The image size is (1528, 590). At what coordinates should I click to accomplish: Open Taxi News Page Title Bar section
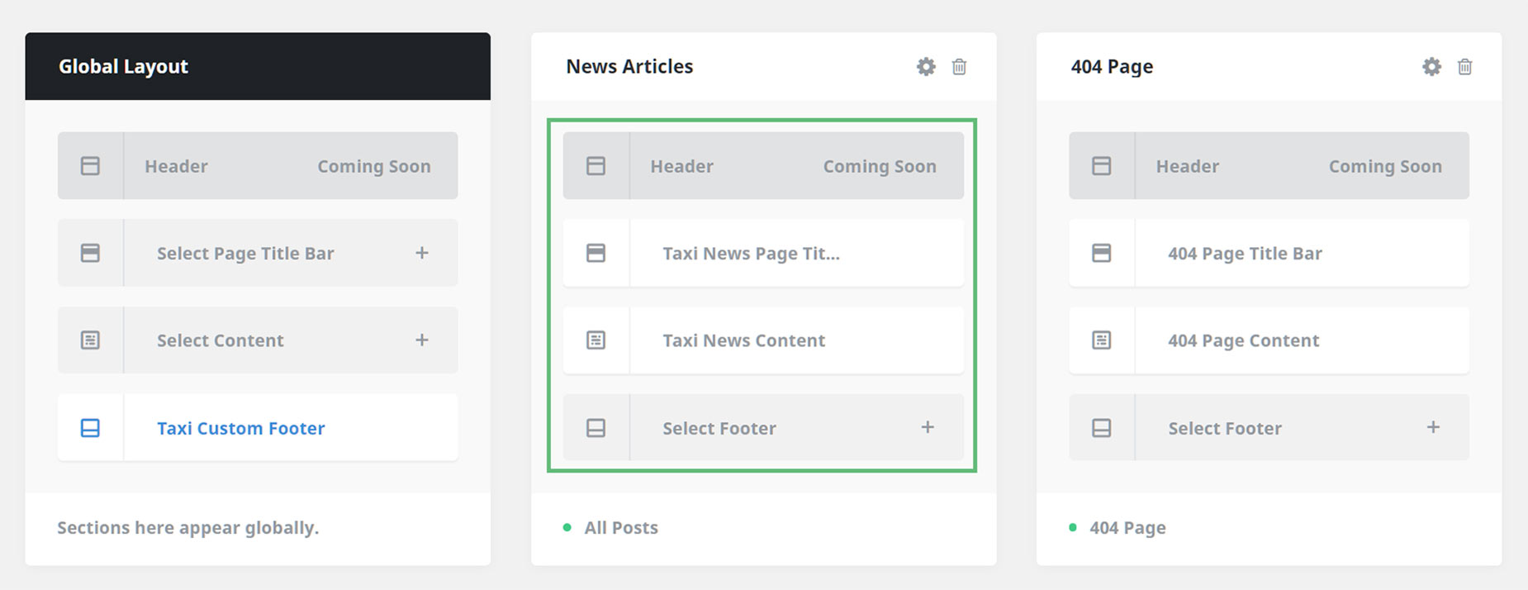pyautogui.click(x=763, y=253)
